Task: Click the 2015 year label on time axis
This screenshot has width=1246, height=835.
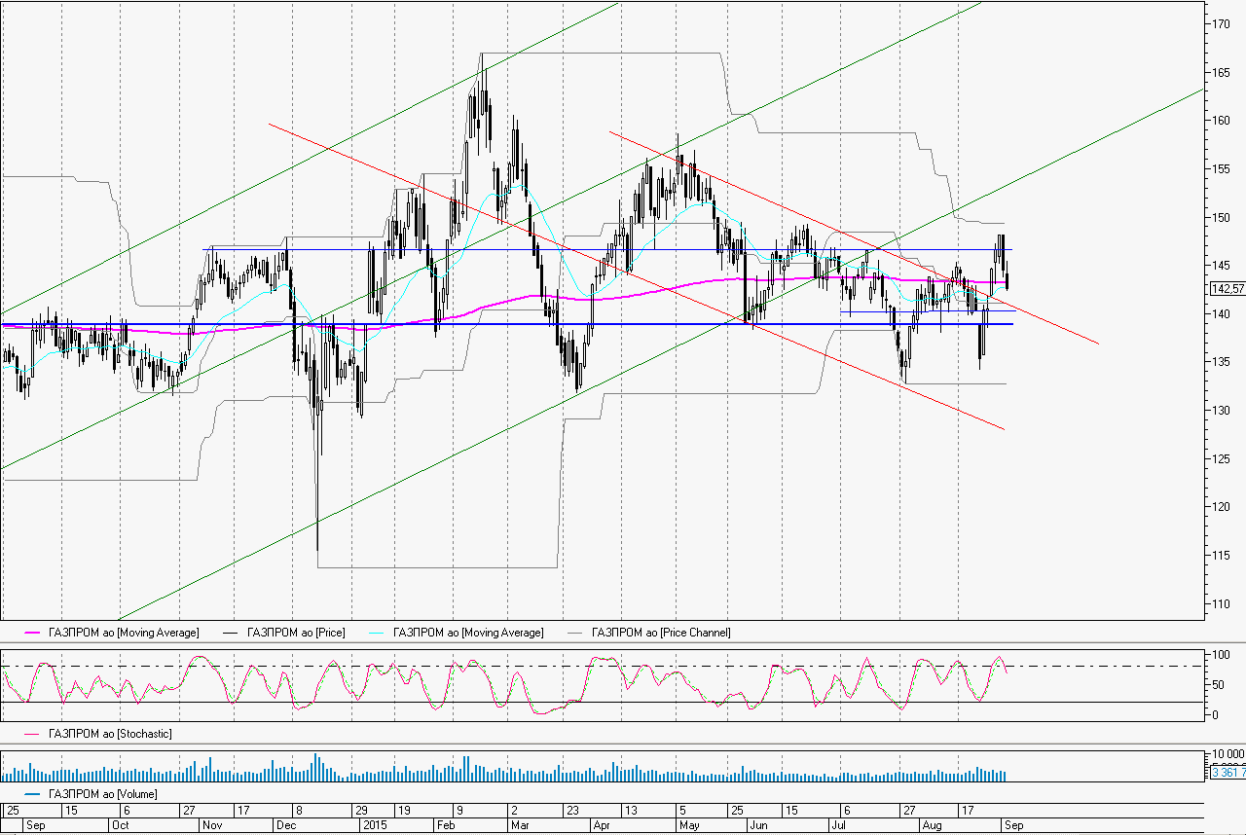Action: [376, 824]
